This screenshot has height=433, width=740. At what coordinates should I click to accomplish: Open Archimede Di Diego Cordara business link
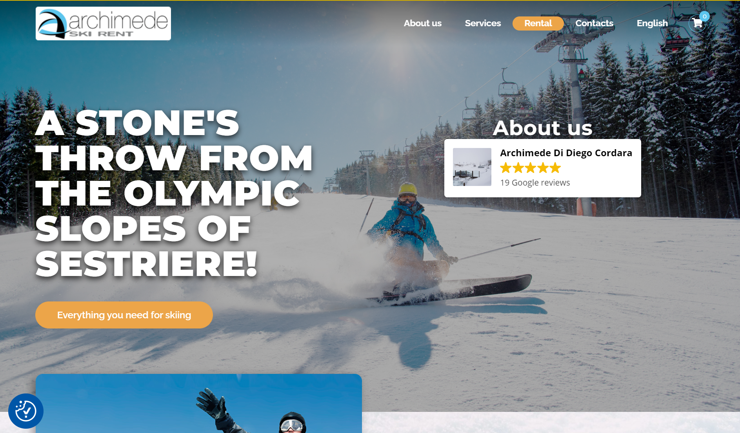click(566, 153)
